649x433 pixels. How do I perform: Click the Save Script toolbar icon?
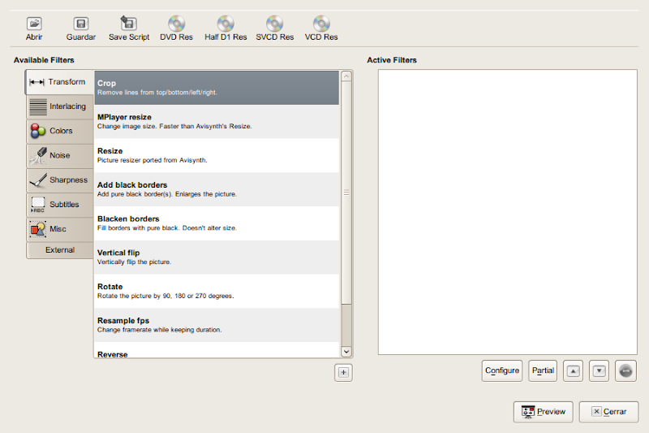tap(128, 24)
